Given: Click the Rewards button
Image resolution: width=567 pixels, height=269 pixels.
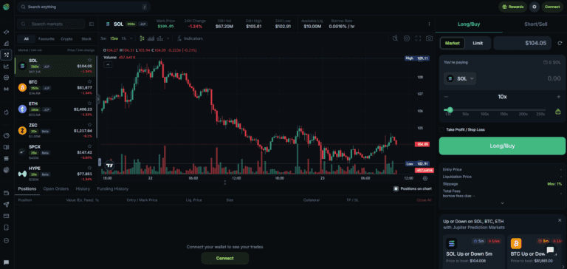Looking at the screenshot, I should tap(513, 7).
